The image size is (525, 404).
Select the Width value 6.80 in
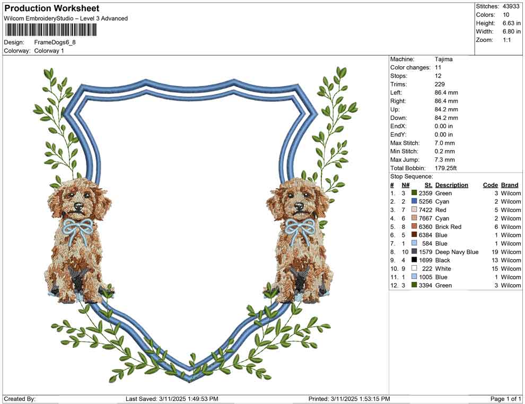point(512,31)
